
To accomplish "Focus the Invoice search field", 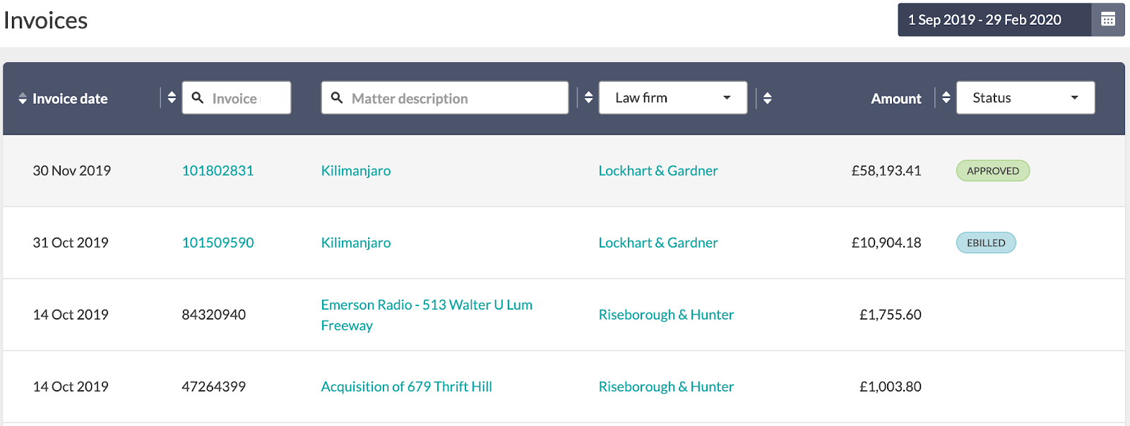I will [237, 97].
